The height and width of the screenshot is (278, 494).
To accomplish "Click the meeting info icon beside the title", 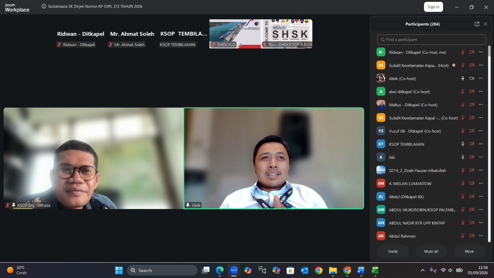I will pyautogui.click(x=44, y=6).
